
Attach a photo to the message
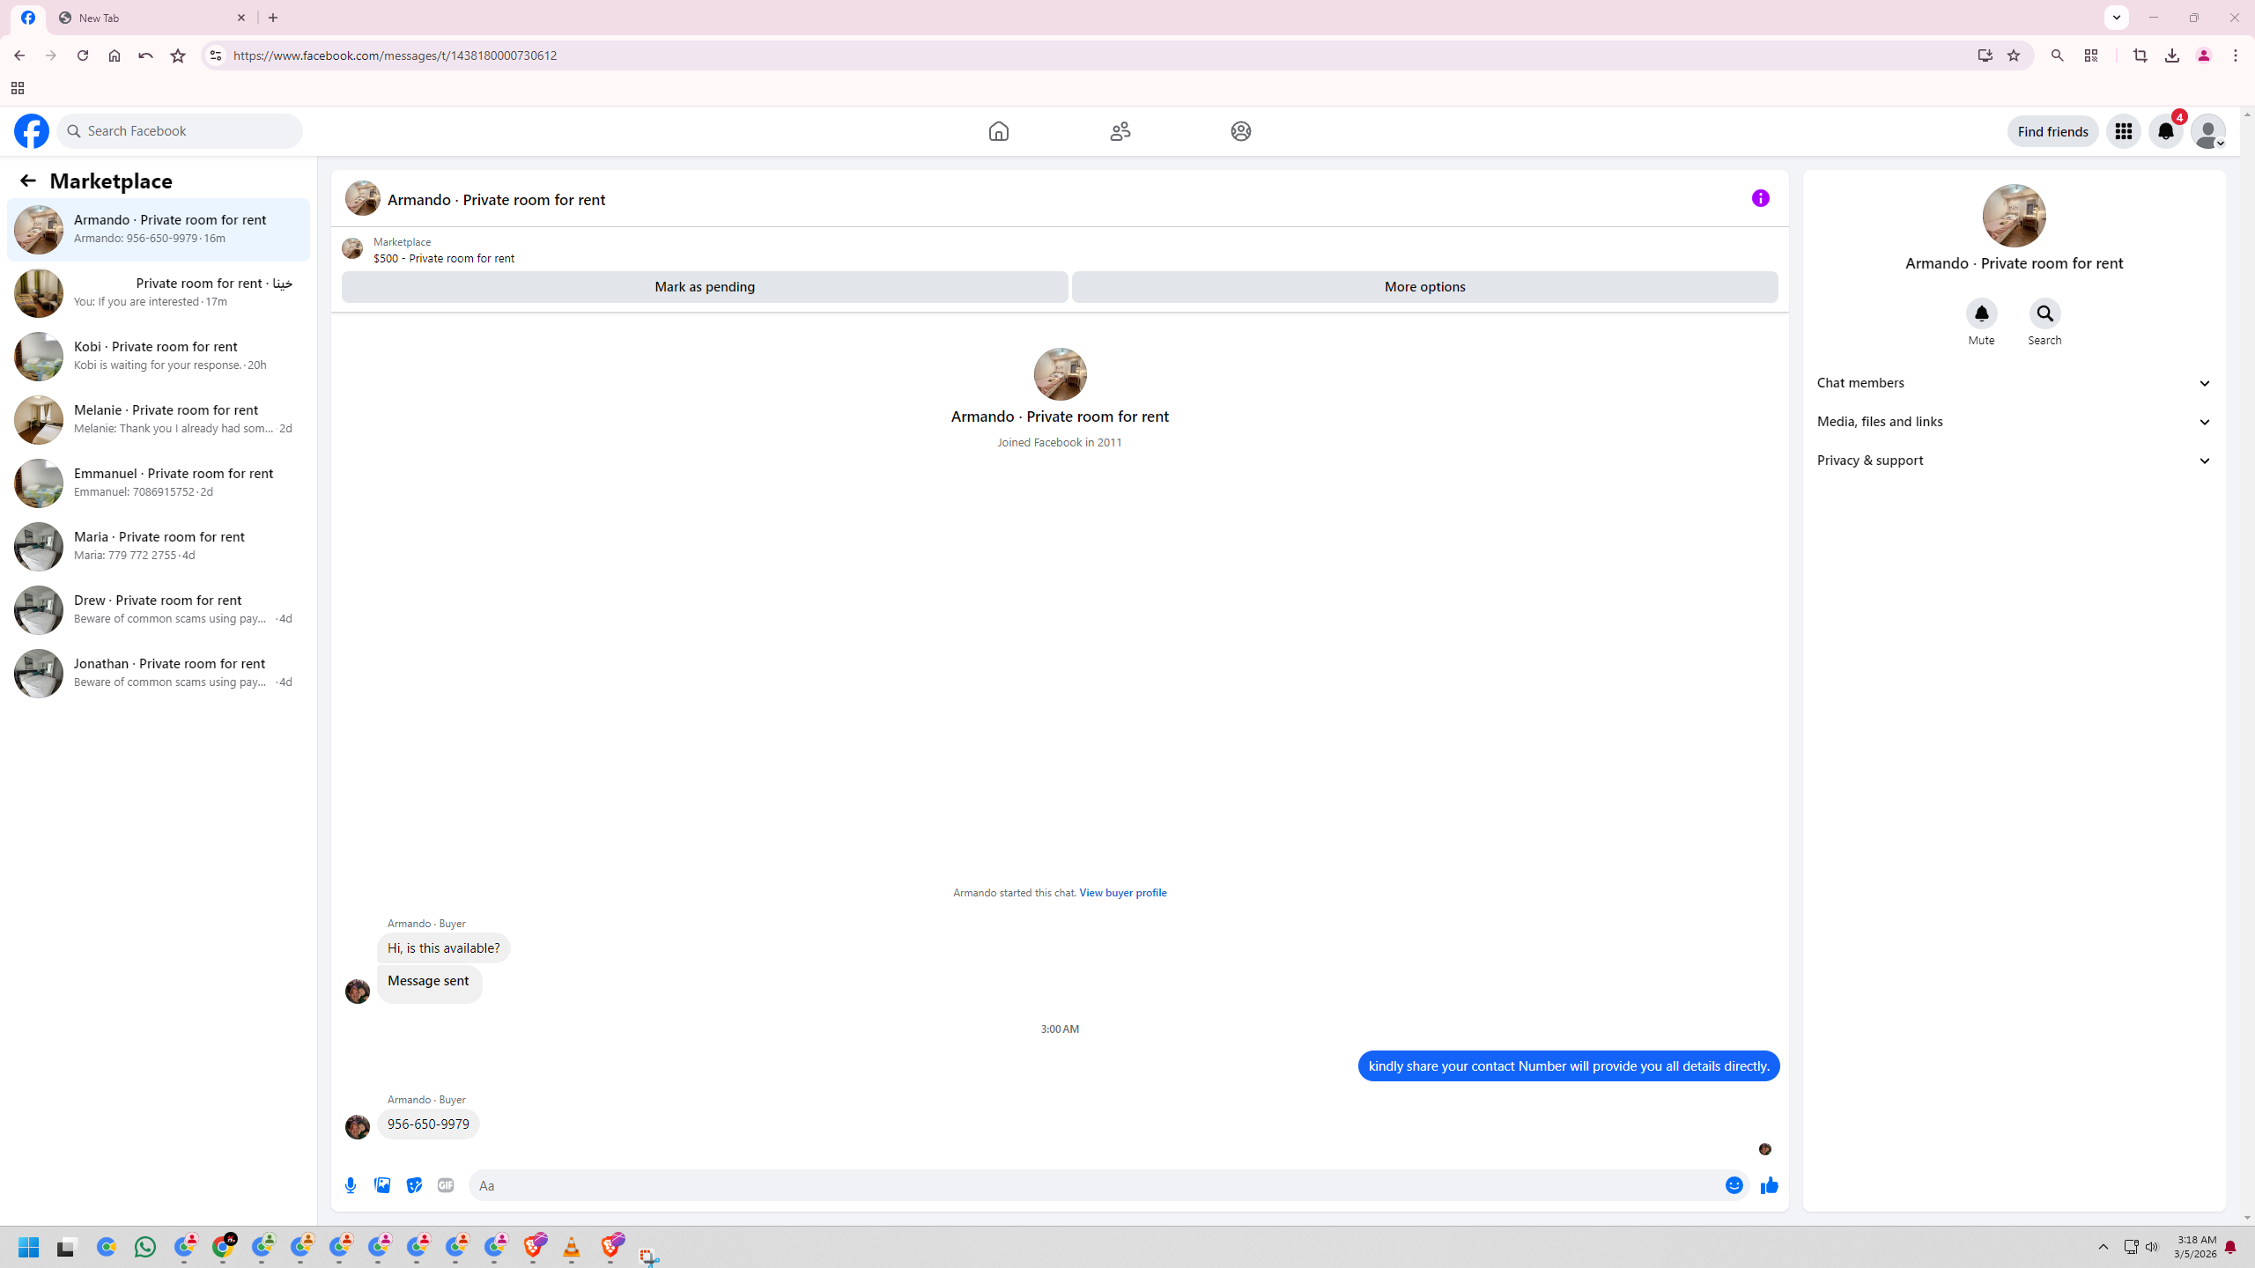(x=382, y=1185)
